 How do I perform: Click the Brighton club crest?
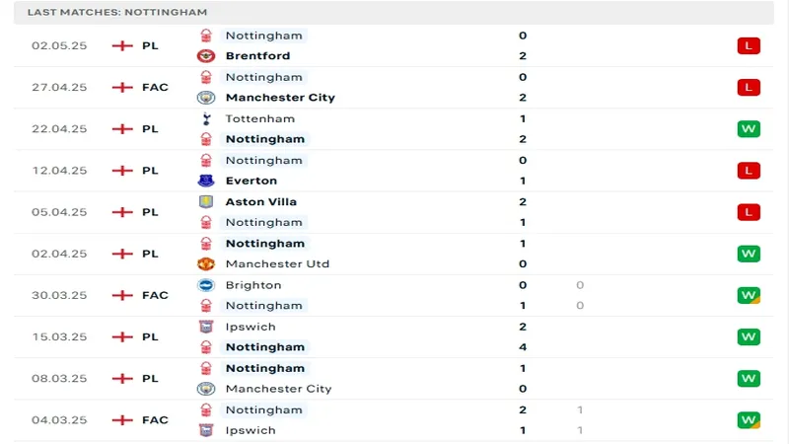pos(206,285)
